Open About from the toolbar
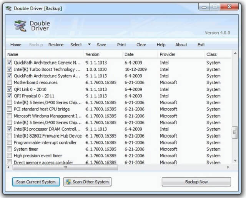 point(181,45)
